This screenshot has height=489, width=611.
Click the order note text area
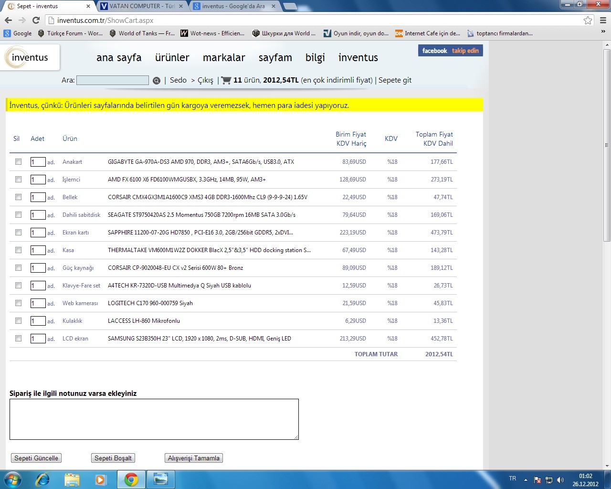click(x=154, y=419)
